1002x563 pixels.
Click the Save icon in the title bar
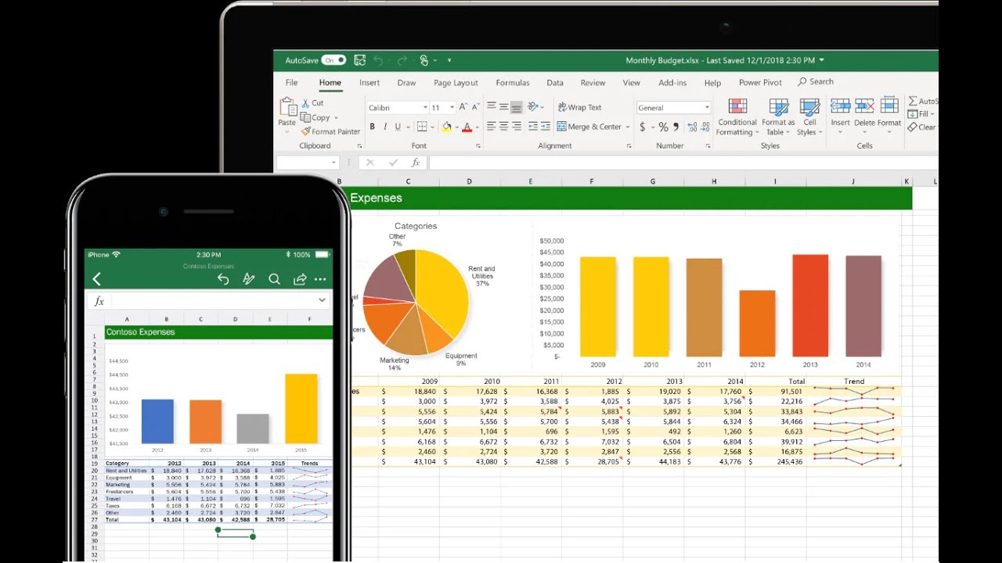tap(360, 60)
